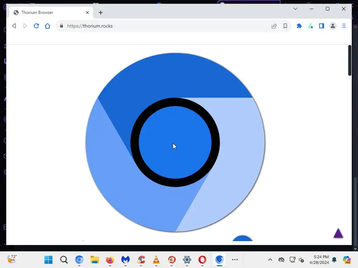Open the home page button

click(x=48, y=26)
